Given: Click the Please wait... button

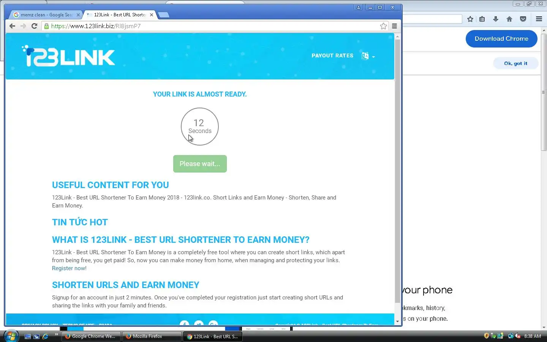Looking at the screenshot, I should click(x=200, y=164).
